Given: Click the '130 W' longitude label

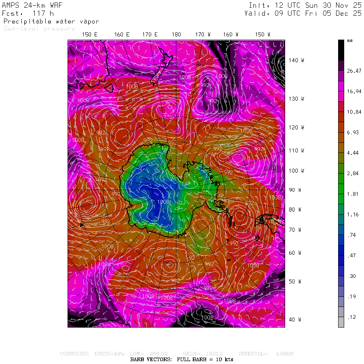Looking at the screenshot, I should click(x=296, y=99).
